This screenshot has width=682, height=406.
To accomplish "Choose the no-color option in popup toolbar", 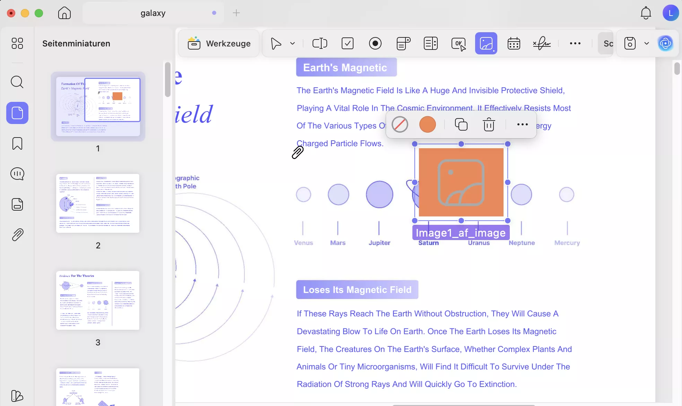I will click(400, 124).
